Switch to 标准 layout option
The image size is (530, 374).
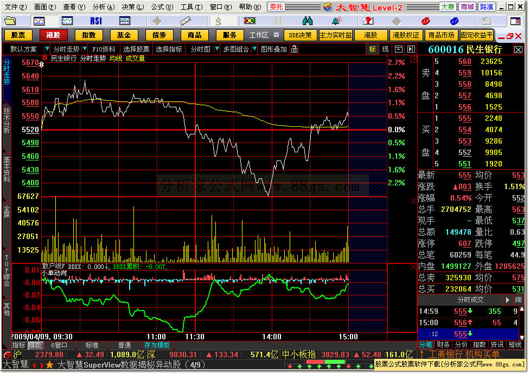[x=92, y=345]
